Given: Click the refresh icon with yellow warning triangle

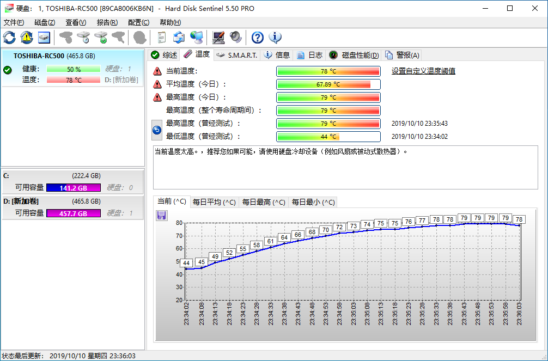Looking at the screenshot, I should [x=27, y=38].
